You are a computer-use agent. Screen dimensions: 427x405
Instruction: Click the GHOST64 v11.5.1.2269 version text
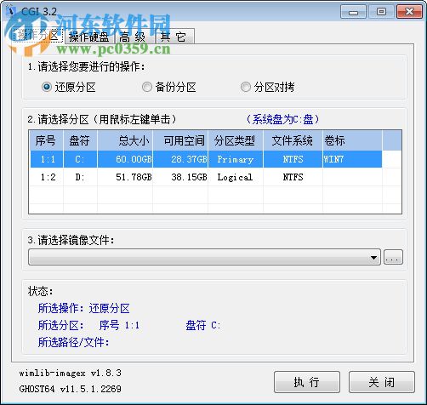click(x=71, y=389)
